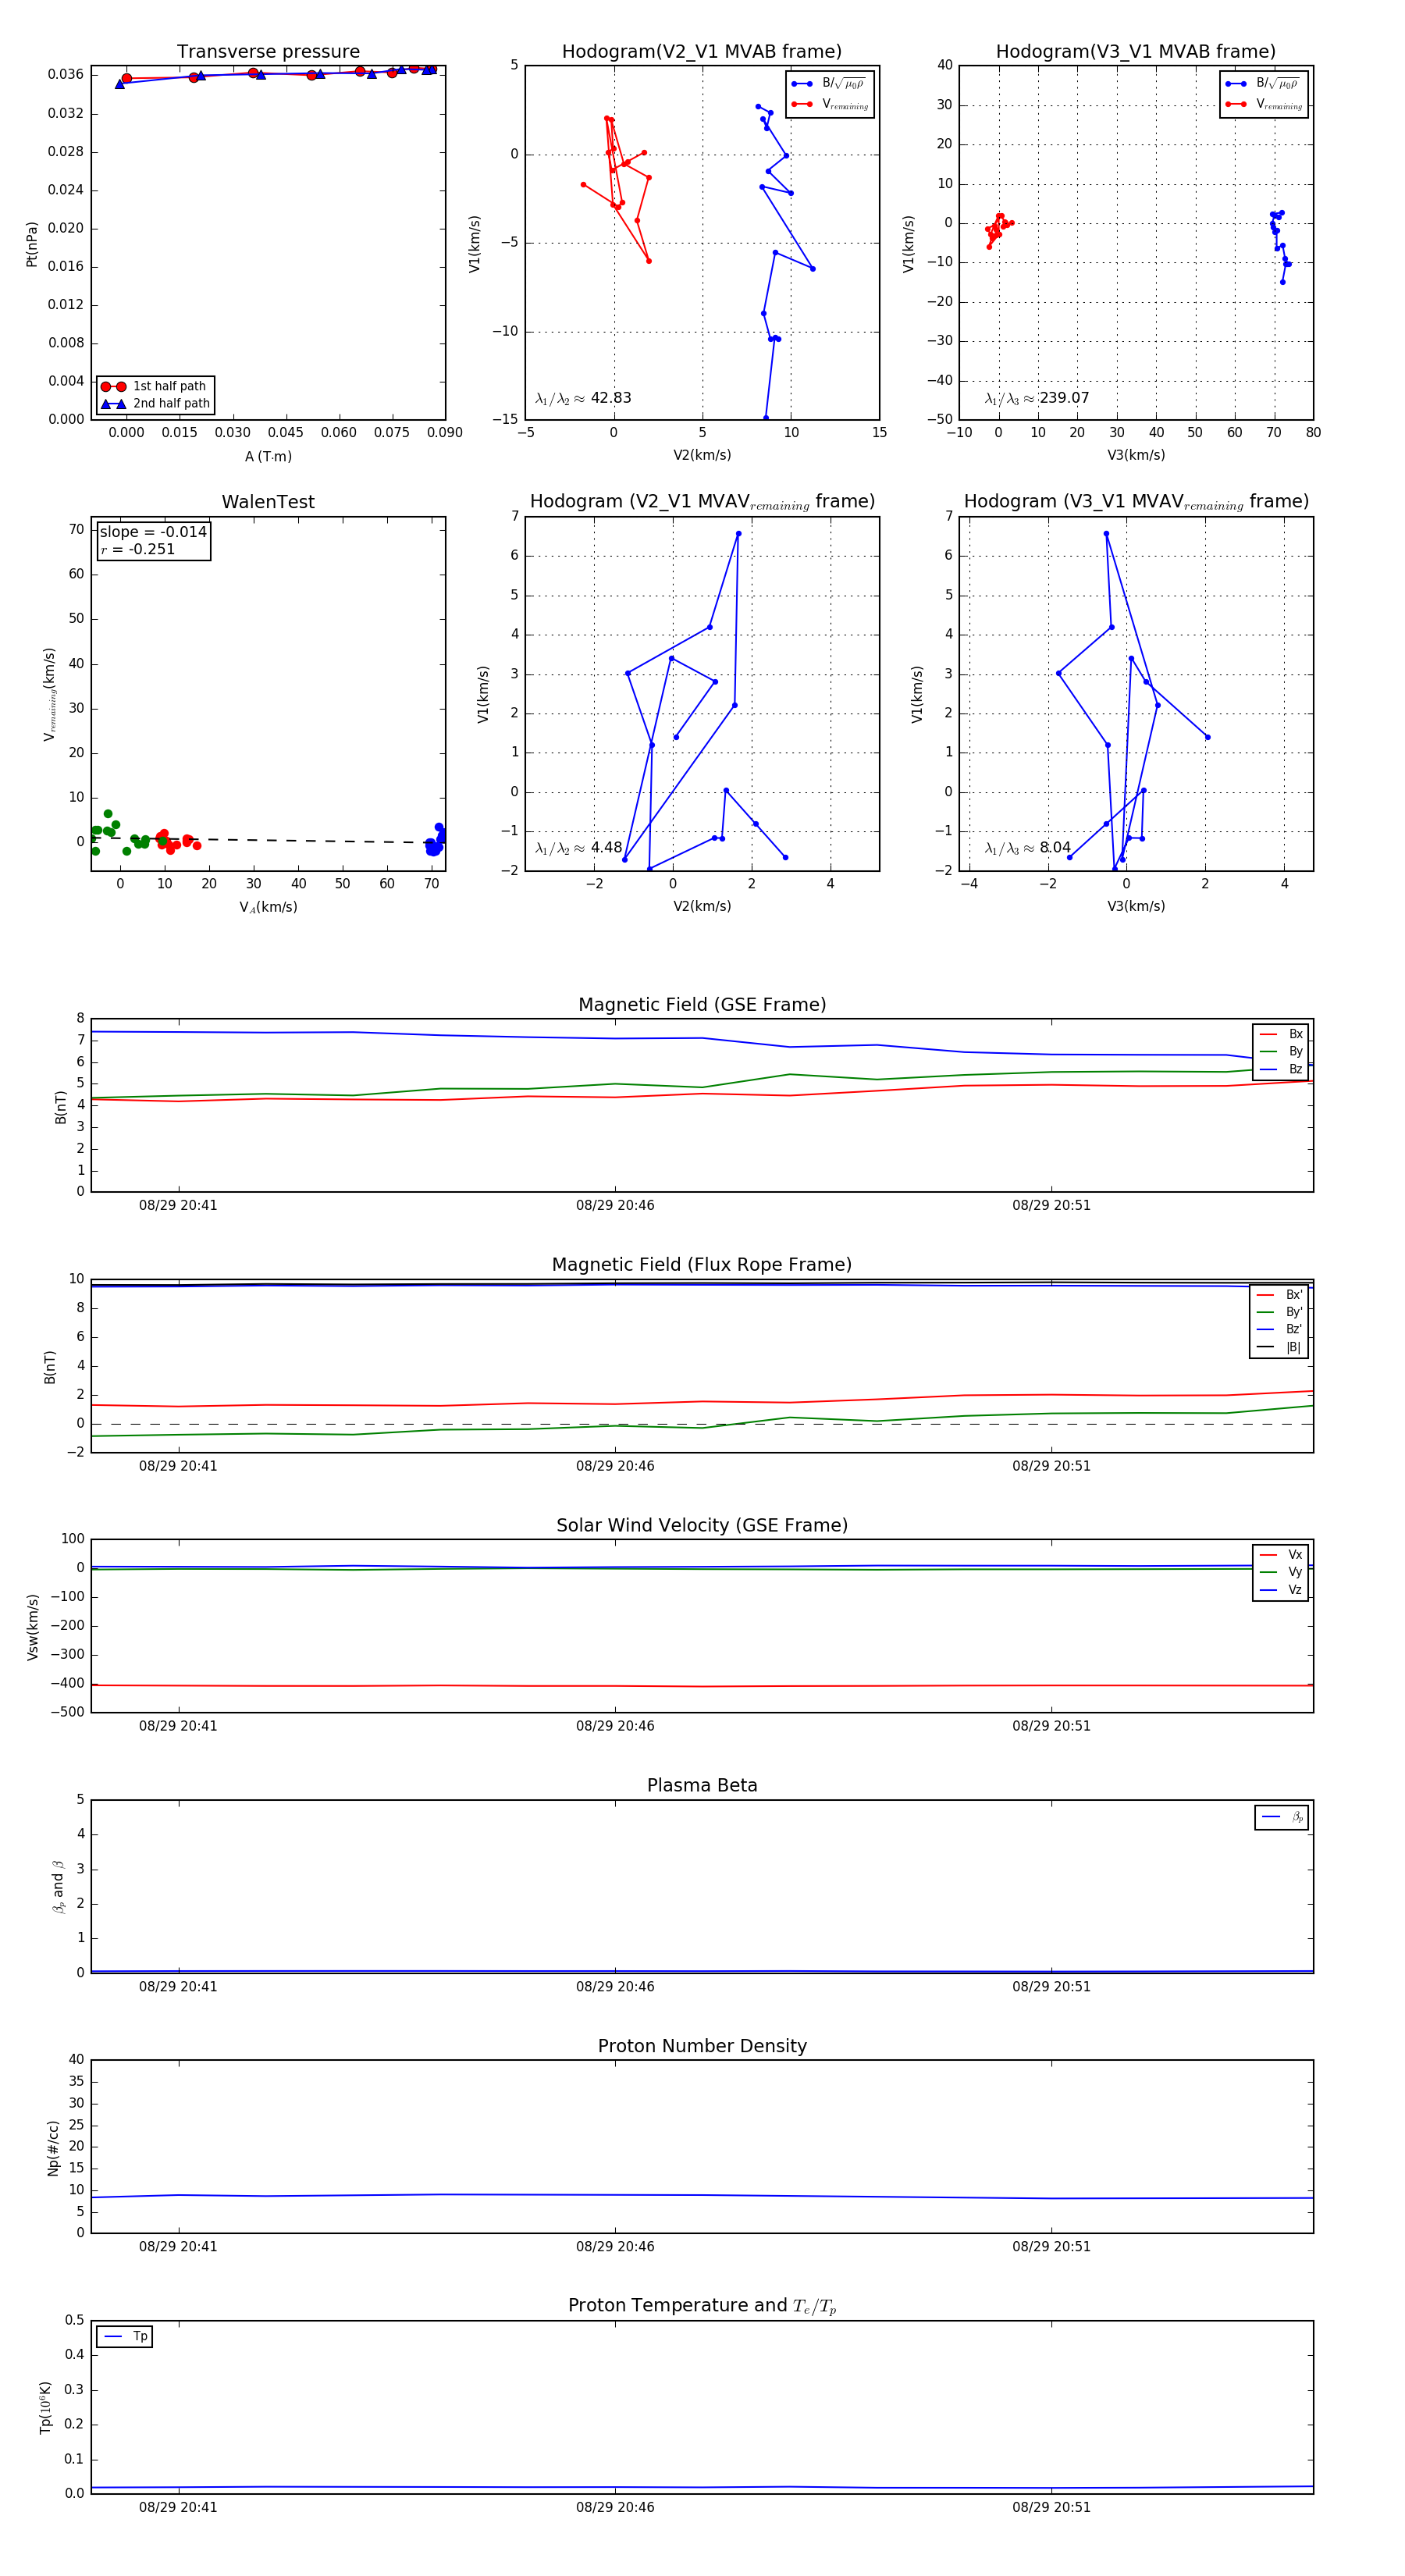Select the 'Vy' legend entry

[1282, 1572]
